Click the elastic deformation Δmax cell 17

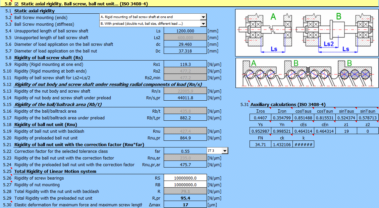click(x=185, y=204)
